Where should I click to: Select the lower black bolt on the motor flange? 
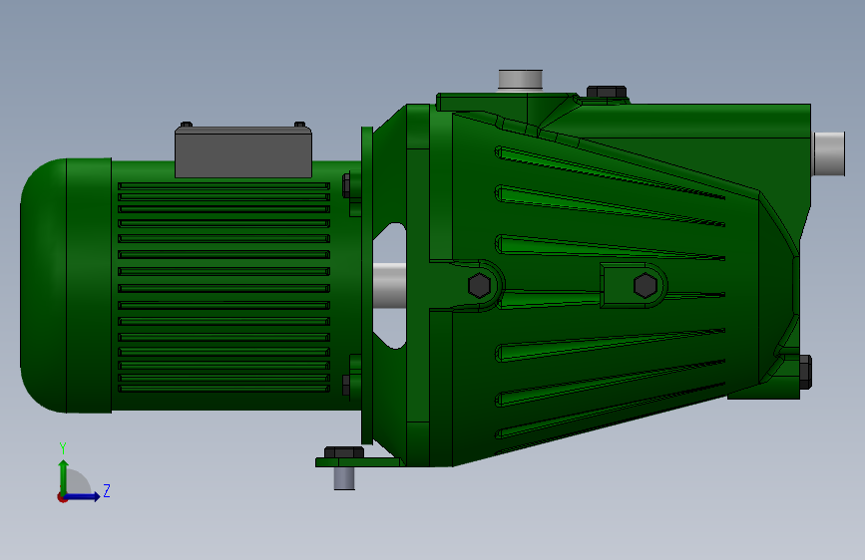pos(346,385)
